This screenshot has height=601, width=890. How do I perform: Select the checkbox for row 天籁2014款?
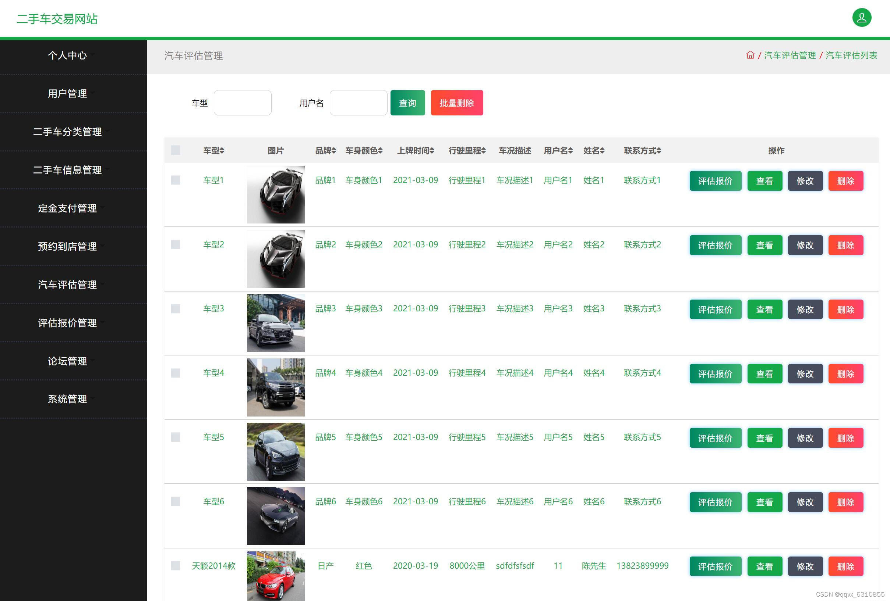pos(176,565)
